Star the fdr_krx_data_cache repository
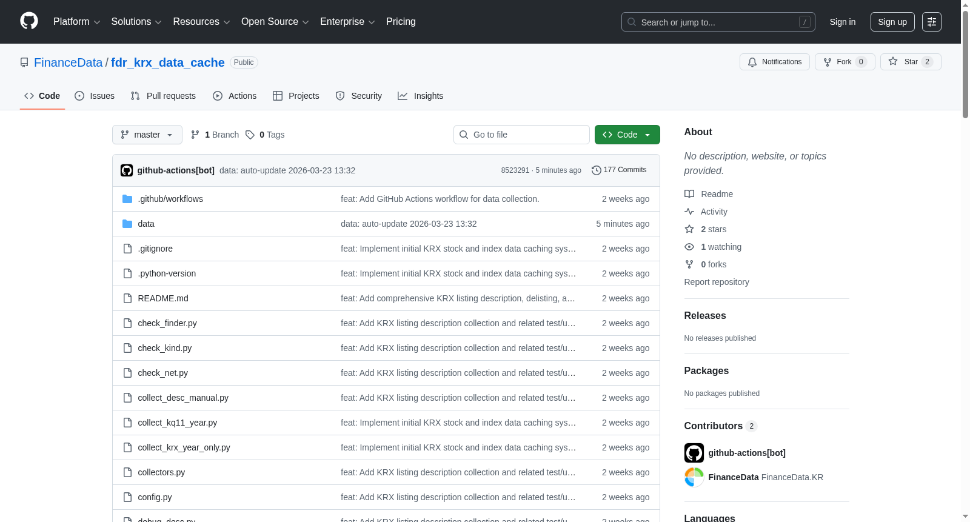Viewport: 970px width, 522px height. [x=911, y=62]
